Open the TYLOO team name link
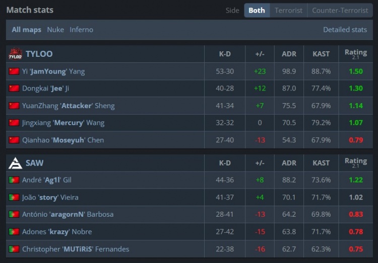 pos(39,54)
